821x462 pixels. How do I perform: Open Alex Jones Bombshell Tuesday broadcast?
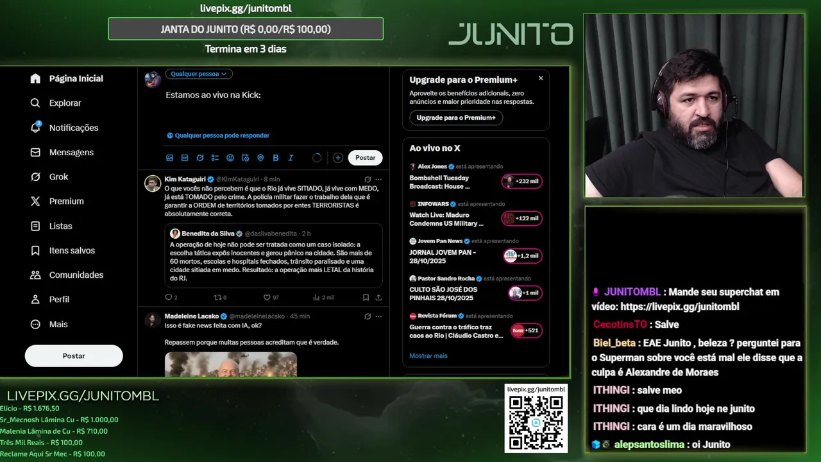476,177
